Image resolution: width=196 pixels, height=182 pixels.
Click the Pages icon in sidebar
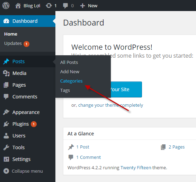(x=6, y=85)
